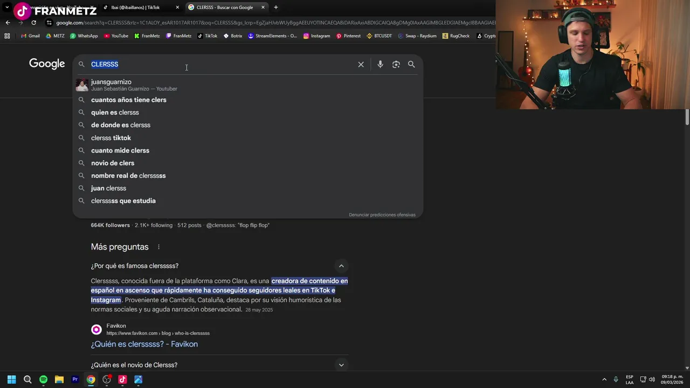Viewport: 690px width, 388px height.
Task: Open the Botrix bookmark
Action: [233, 36]
